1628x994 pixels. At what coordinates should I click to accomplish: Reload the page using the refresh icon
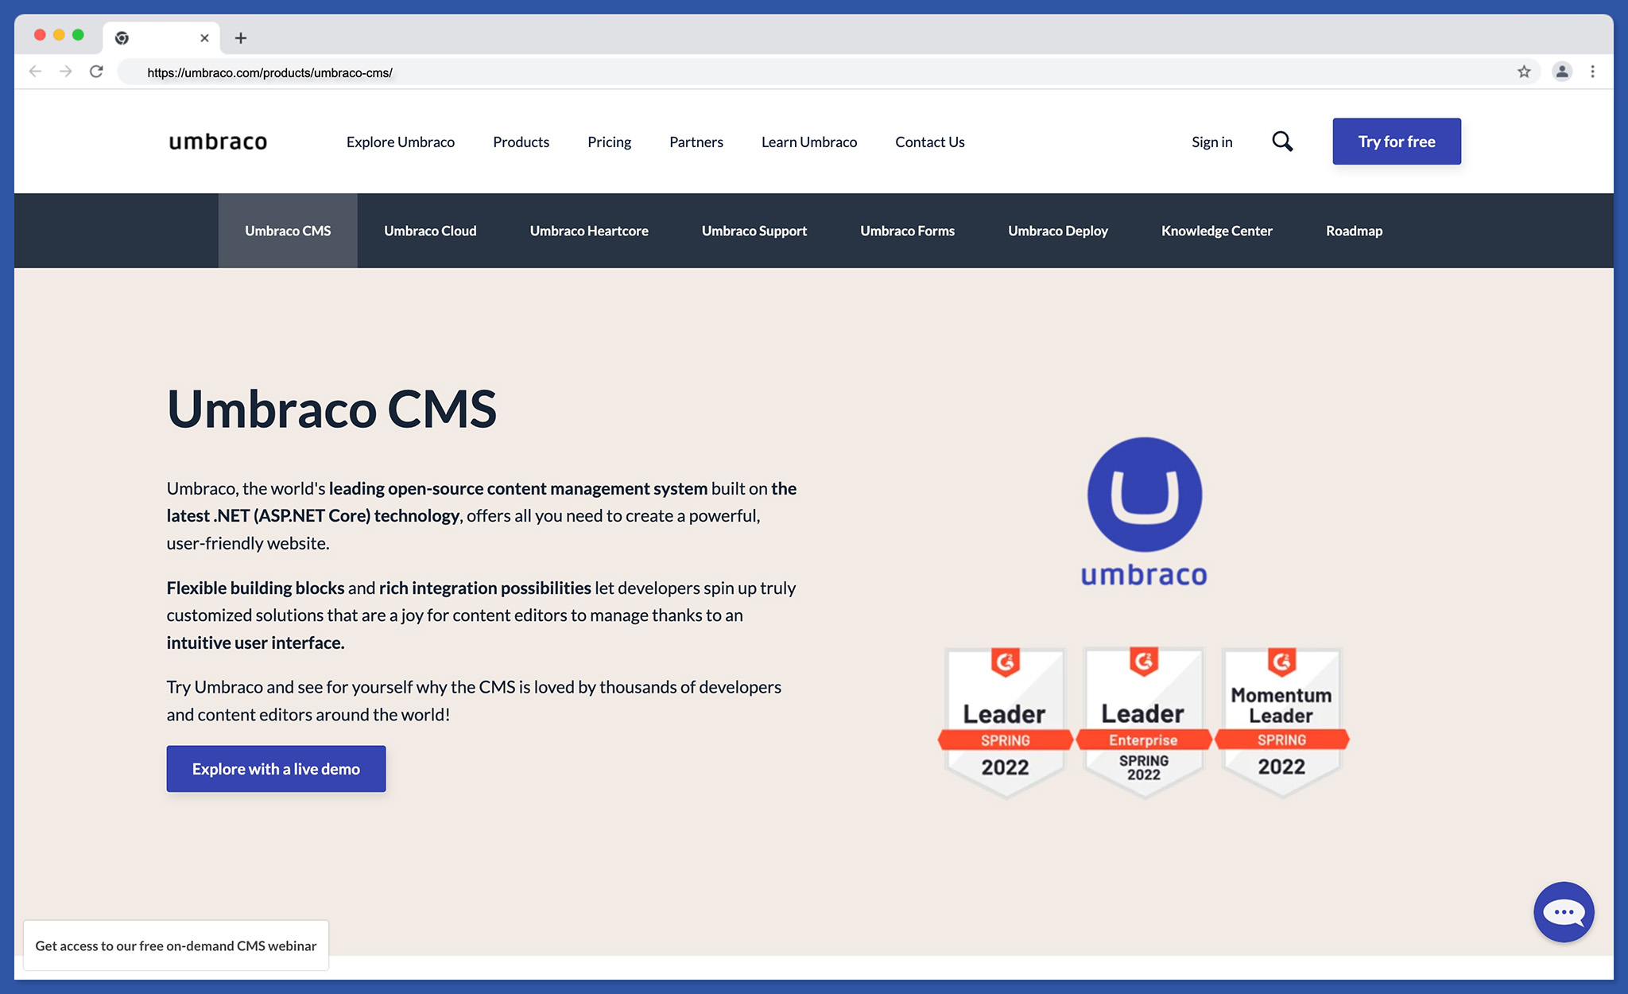[96, 71]
